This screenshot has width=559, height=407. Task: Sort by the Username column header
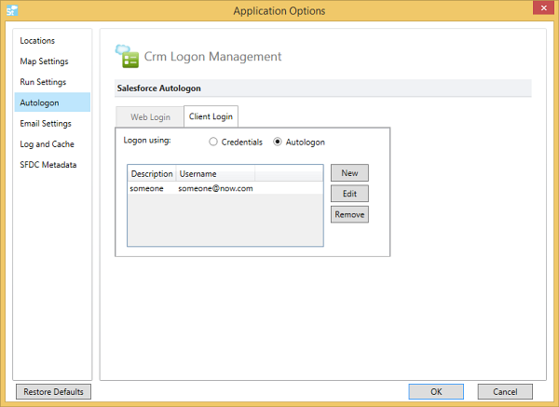pos(215,173)
